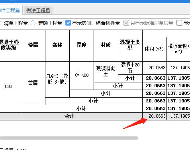
Task: Switch to the 做法工程量 tab
Action: click(38, 10)
